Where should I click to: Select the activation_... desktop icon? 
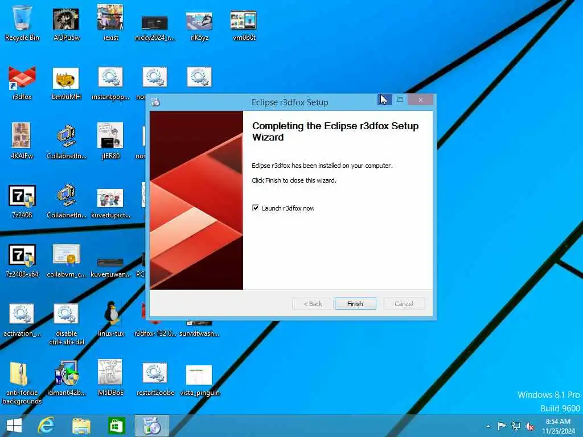coord(22,320)
